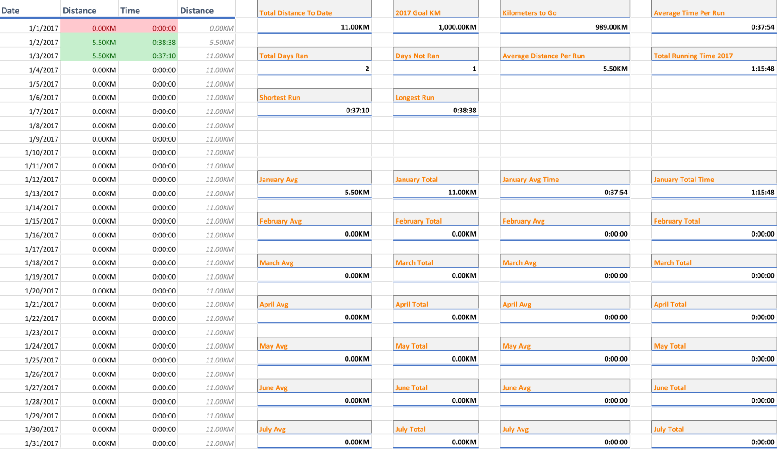The height and width of the screenshot is (449, 777).
Task: Click the Days Not Ran cell showing 1
Action: tap(436, 69)
